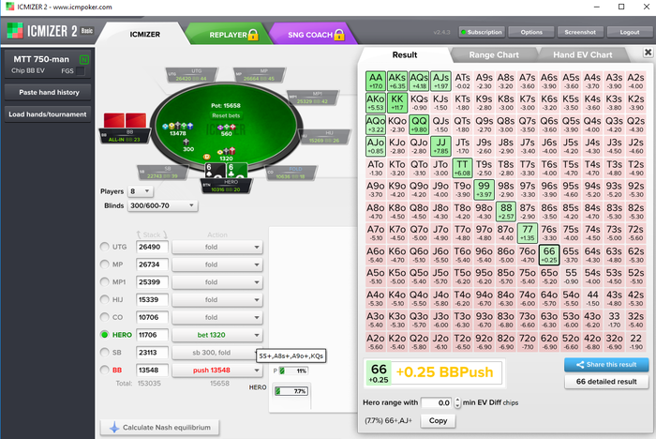The image size is (656, 439).
Task: Select the UTG radio button
Action: (105, 247)
